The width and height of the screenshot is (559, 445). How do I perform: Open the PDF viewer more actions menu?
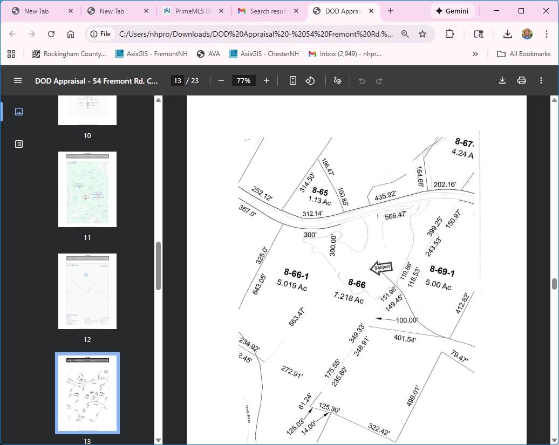[541, 80]
